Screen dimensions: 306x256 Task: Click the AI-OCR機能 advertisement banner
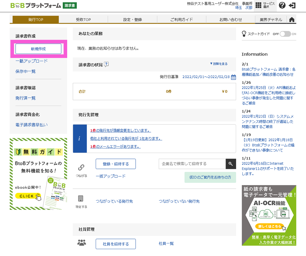tap(269, 215)
